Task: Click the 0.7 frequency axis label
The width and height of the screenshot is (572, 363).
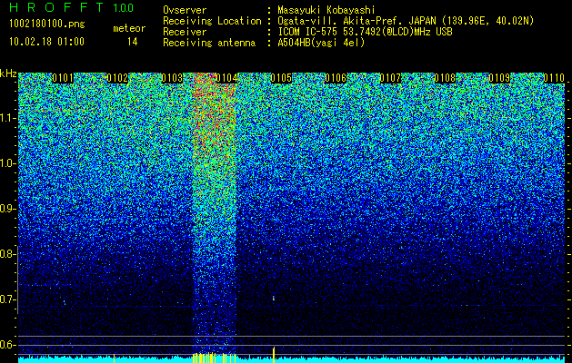Action: [x=6, y=299]
